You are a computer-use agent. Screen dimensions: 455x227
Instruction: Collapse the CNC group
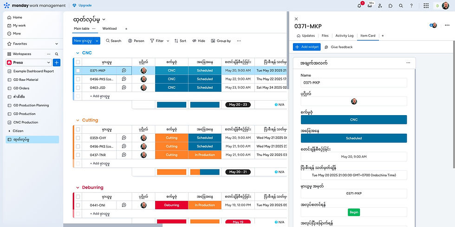tap(78, 53)
